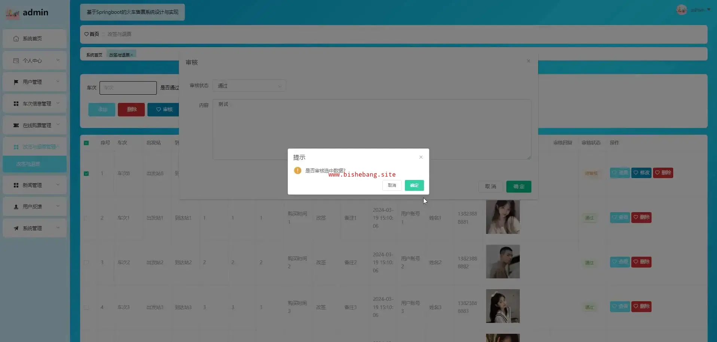Uncheck the checkbox for row 车次8

point(86,174)
